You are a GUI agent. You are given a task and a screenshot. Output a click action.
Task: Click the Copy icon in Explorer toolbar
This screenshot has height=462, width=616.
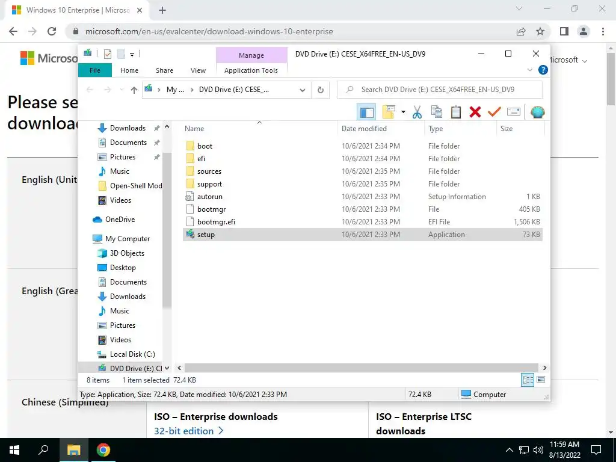coord(437,112)
